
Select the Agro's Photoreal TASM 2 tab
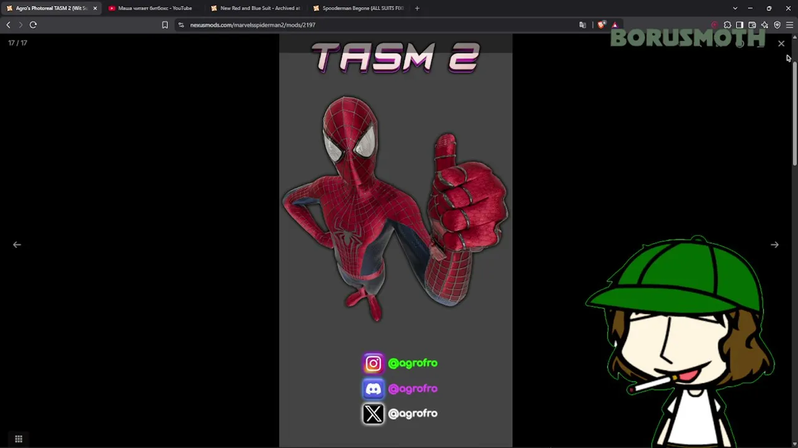pos(51,8)
